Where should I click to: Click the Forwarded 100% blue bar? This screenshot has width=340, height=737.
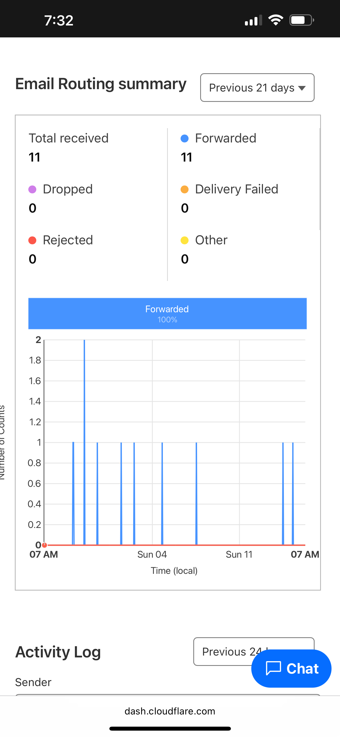167,314
